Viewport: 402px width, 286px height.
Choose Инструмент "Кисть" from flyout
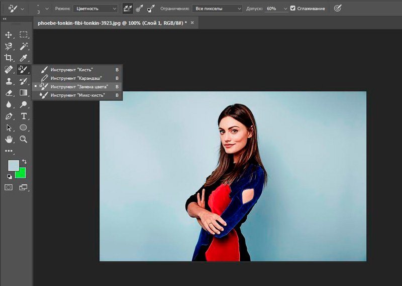[77, 70]
